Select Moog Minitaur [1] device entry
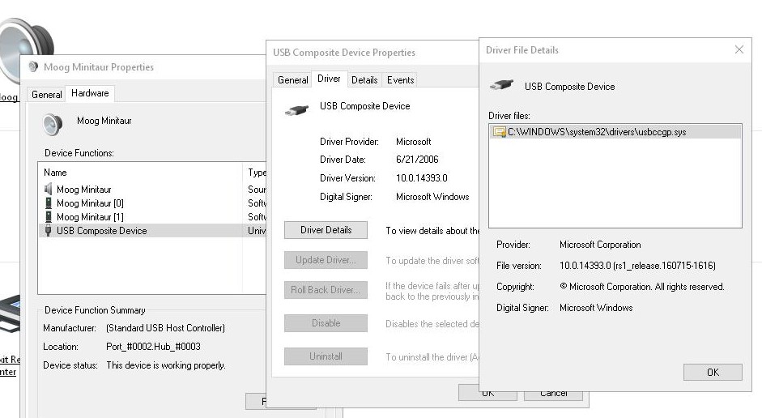This screenshot has height=418, width=762. pos(89,217)
